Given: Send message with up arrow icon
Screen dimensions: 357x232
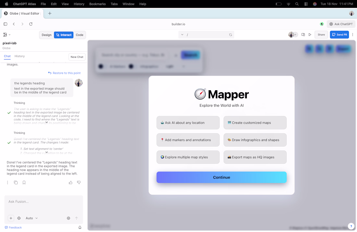Looking at the screenshot, I should click(77, 218).
